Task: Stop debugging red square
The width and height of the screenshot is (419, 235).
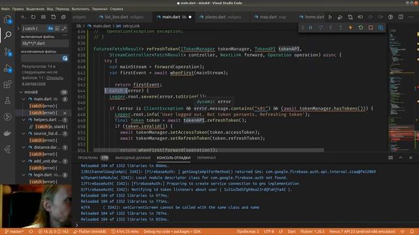Action: 371,27
